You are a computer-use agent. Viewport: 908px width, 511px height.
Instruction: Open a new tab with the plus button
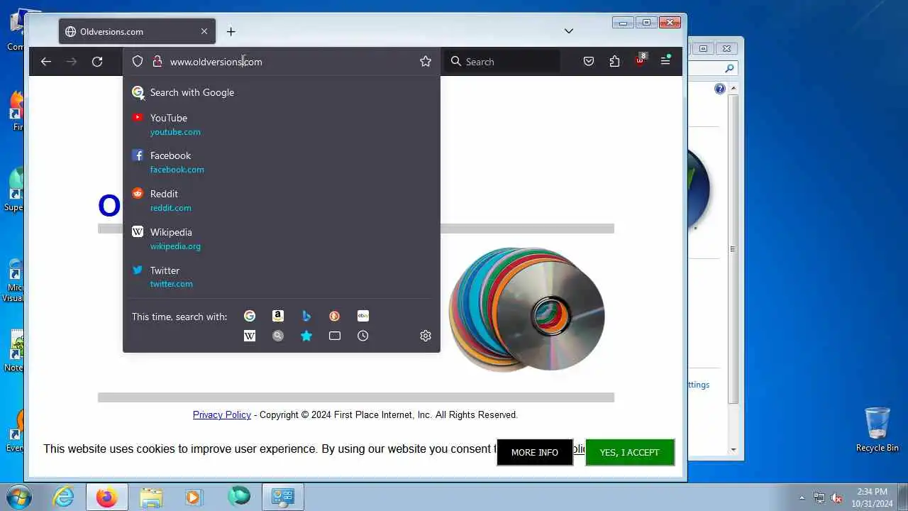(231, 31)
